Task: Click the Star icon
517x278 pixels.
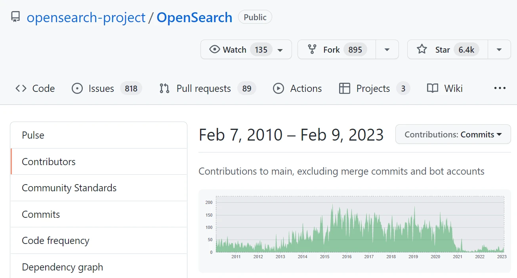Action: 422,50
